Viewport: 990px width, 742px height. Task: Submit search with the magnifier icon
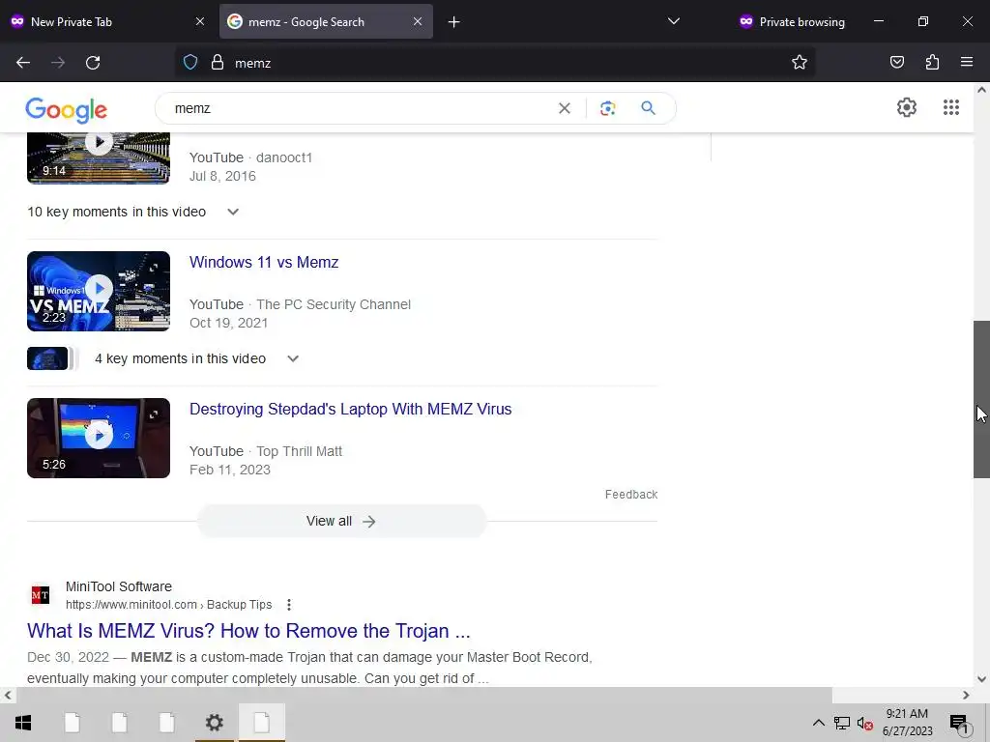648,108
